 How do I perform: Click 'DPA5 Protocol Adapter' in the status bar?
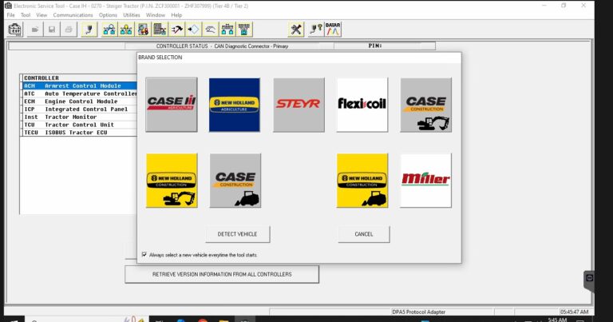418,312
